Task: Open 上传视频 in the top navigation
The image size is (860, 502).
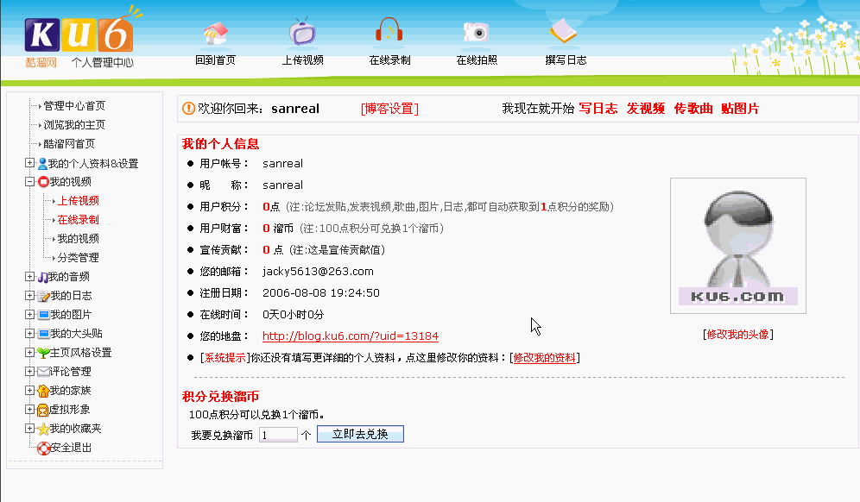Action: tap(303, 60)
